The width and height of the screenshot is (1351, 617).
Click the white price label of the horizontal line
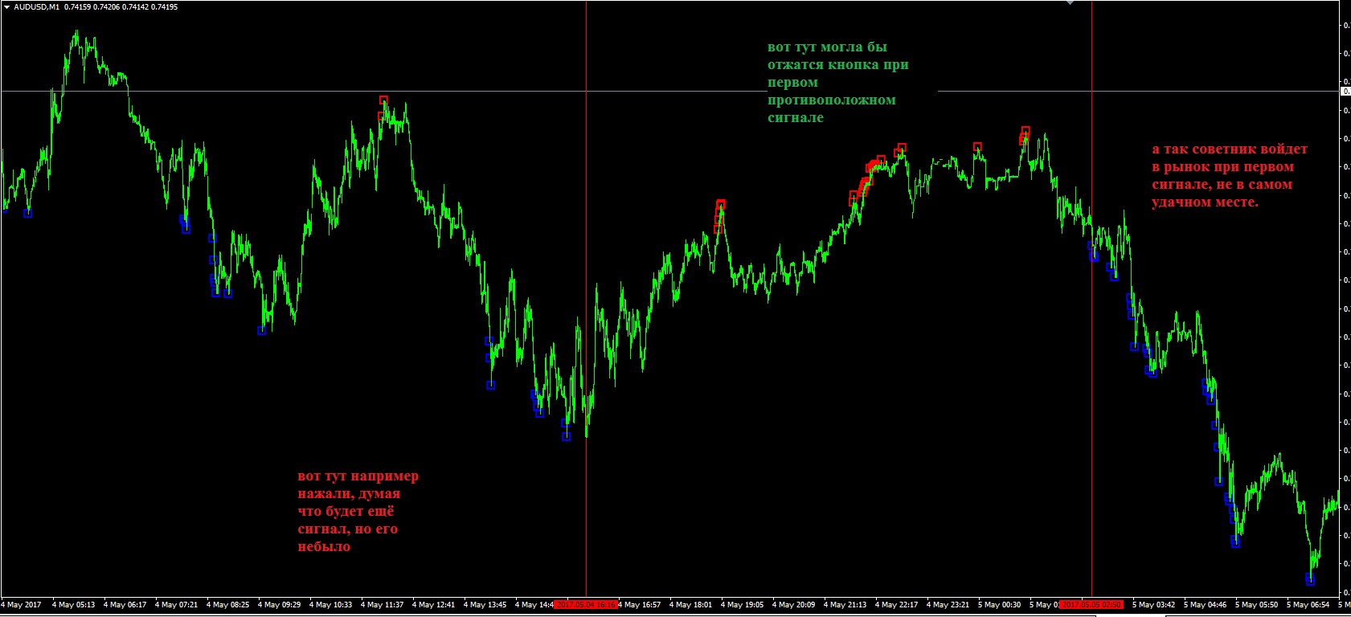click(1345, 92)
